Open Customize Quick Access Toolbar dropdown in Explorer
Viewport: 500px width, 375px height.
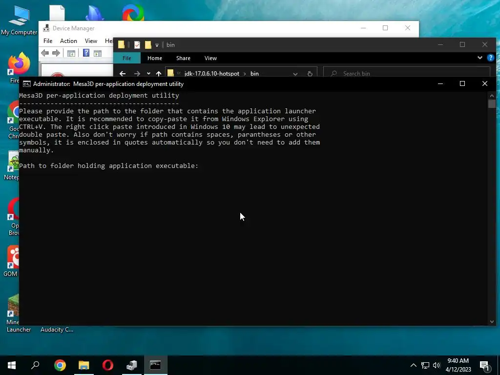(x=157, y=45)
